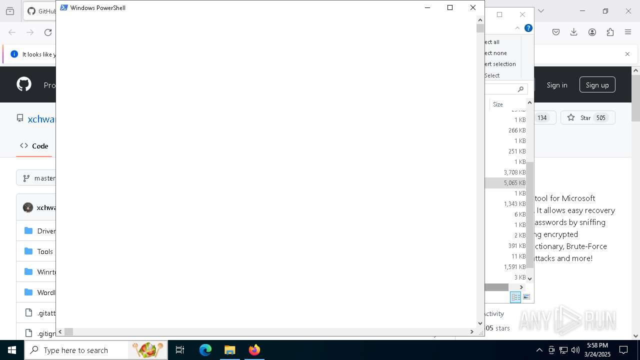Select the 1,591 KB file row
This screenshot has height=360, width=640.
pos(505,267)
